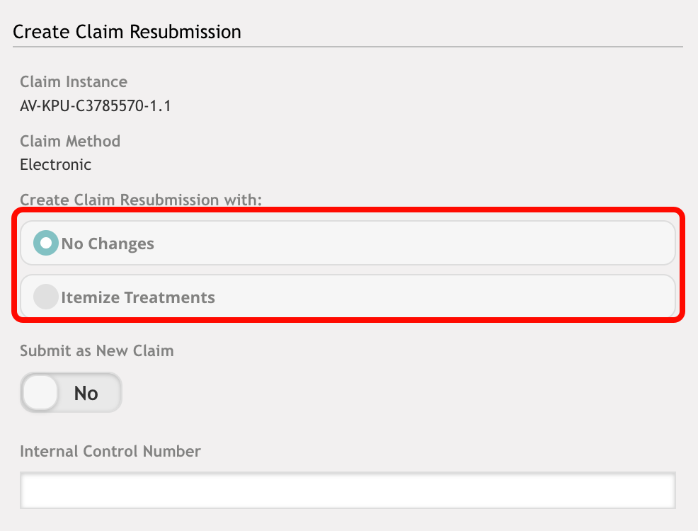The image size is (698, 531).
Task: Click the white knob of the toggle
Action: pyautogui.click(x=40, y=392)
